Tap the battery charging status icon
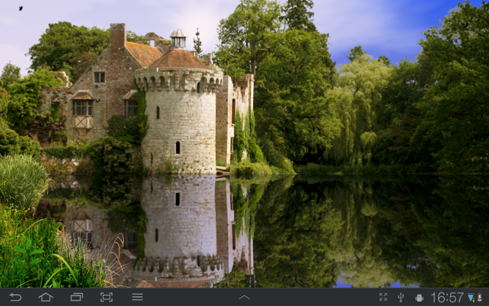 click(479, 297)
